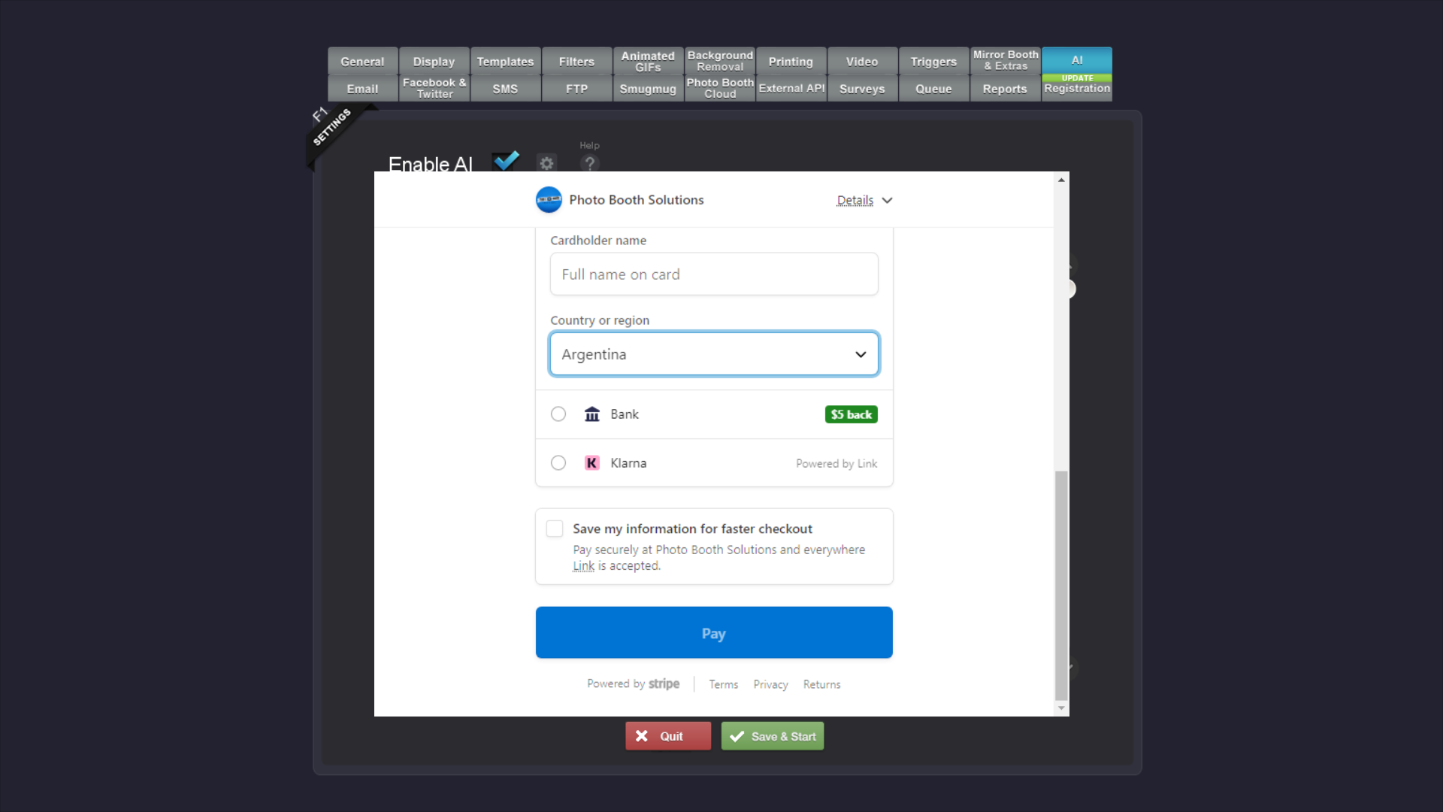The image size is (1443, 812).
Task: Click the scrollbar down arrow
Action: click(1061, 707)
